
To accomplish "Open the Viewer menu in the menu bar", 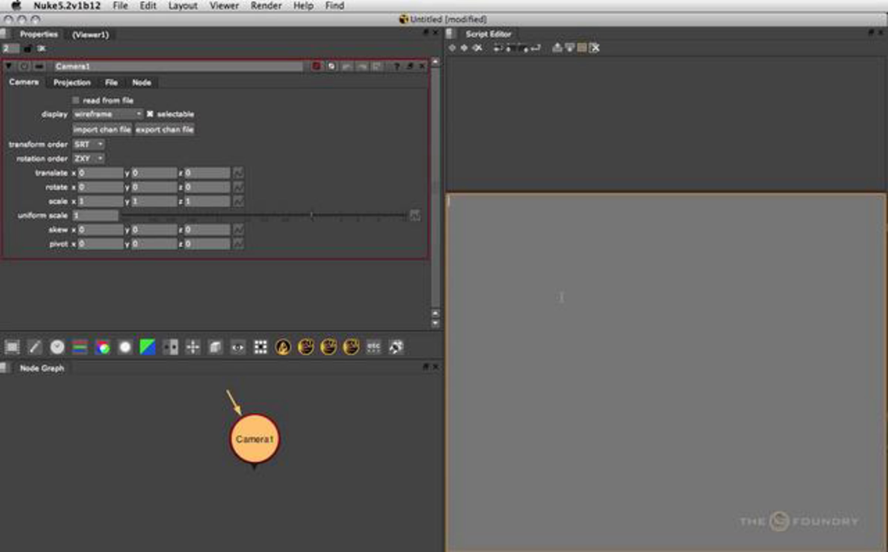I will pyautogui.click(x=224, y=6).
